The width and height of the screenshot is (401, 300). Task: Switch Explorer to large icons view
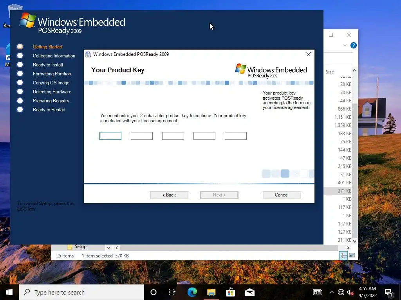352,255
